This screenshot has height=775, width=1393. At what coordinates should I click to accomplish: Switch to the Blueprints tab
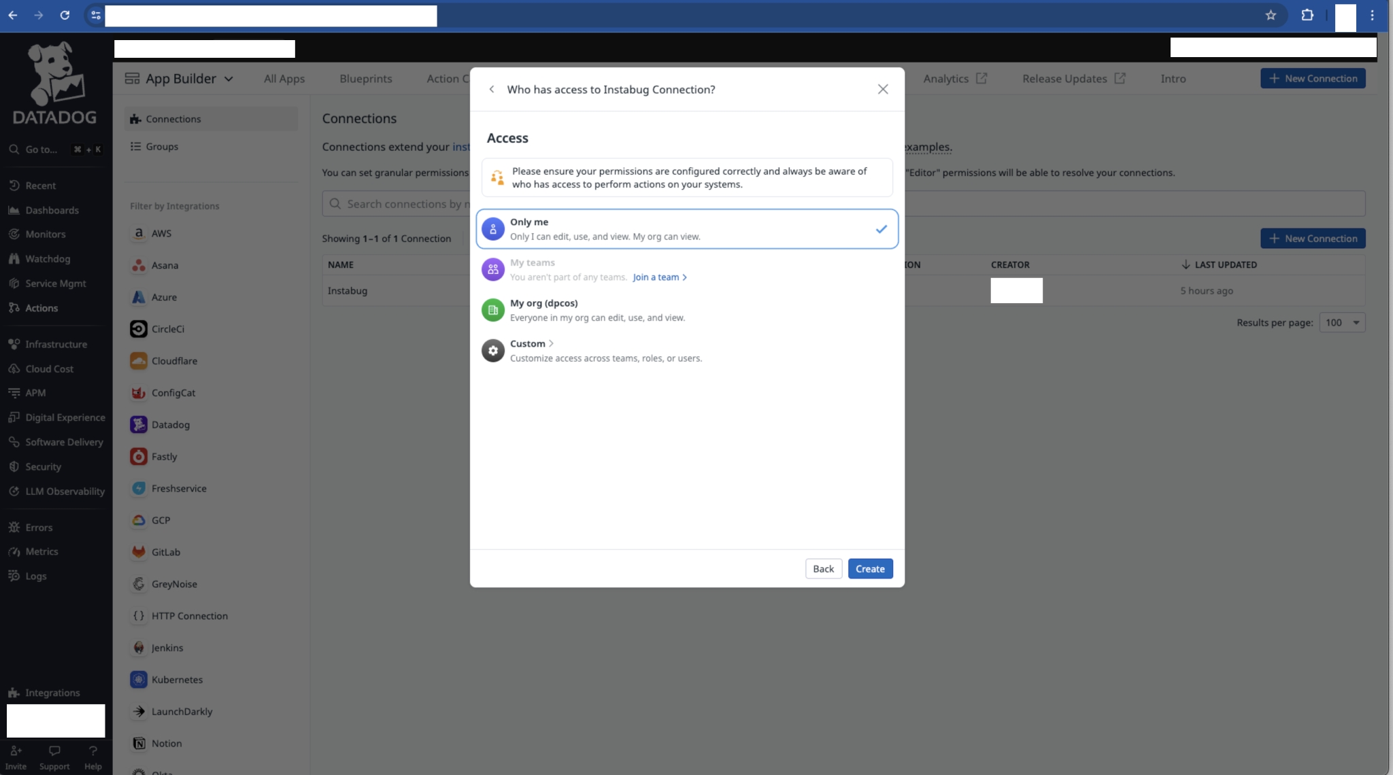point(365,79)
